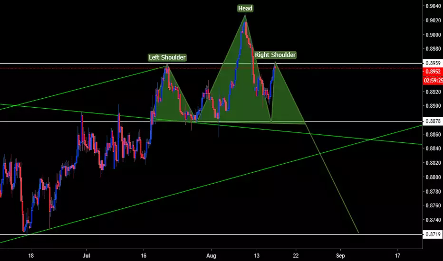Click the red current price label 0.8952

click(433, 72)
